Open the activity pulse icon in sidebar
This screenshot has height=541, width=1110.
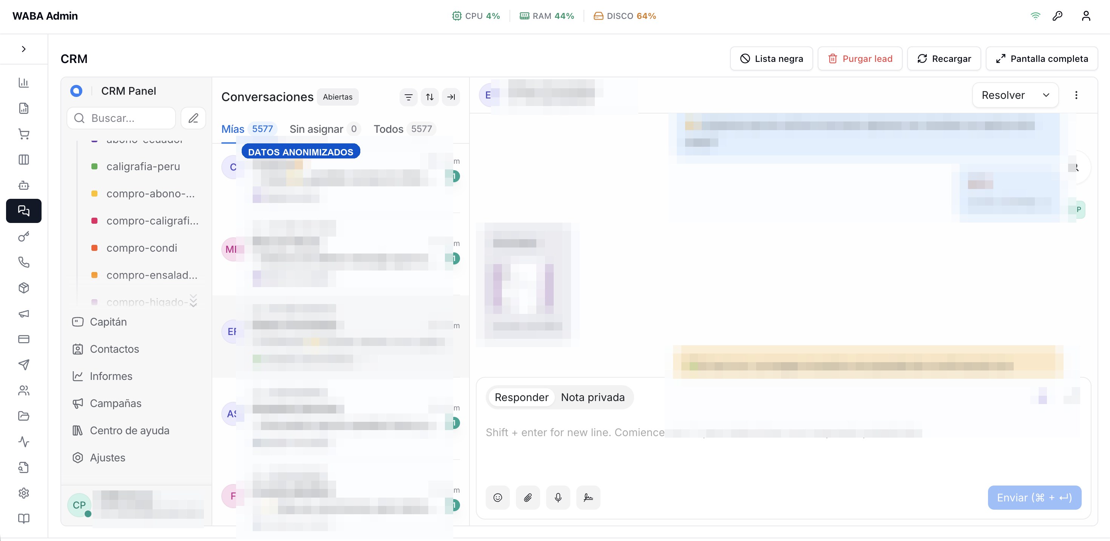(x=24, y=441)
